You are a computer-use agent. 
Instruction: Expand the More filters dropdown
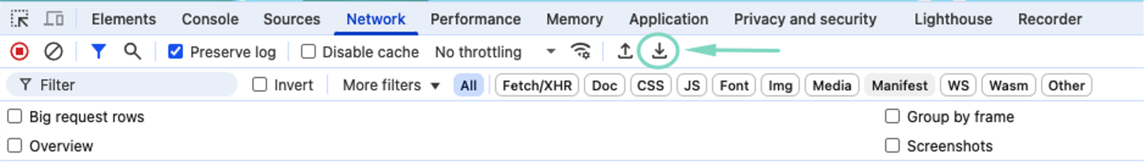[x=391, y=85]
